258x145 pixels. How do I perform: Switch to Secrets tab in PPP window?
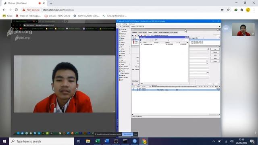(x=150, y=32)
